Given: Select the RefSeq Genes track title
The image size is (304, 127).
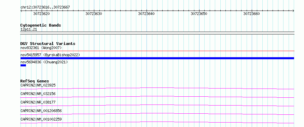Looking at the screenshot, I should tap(35, 81).
